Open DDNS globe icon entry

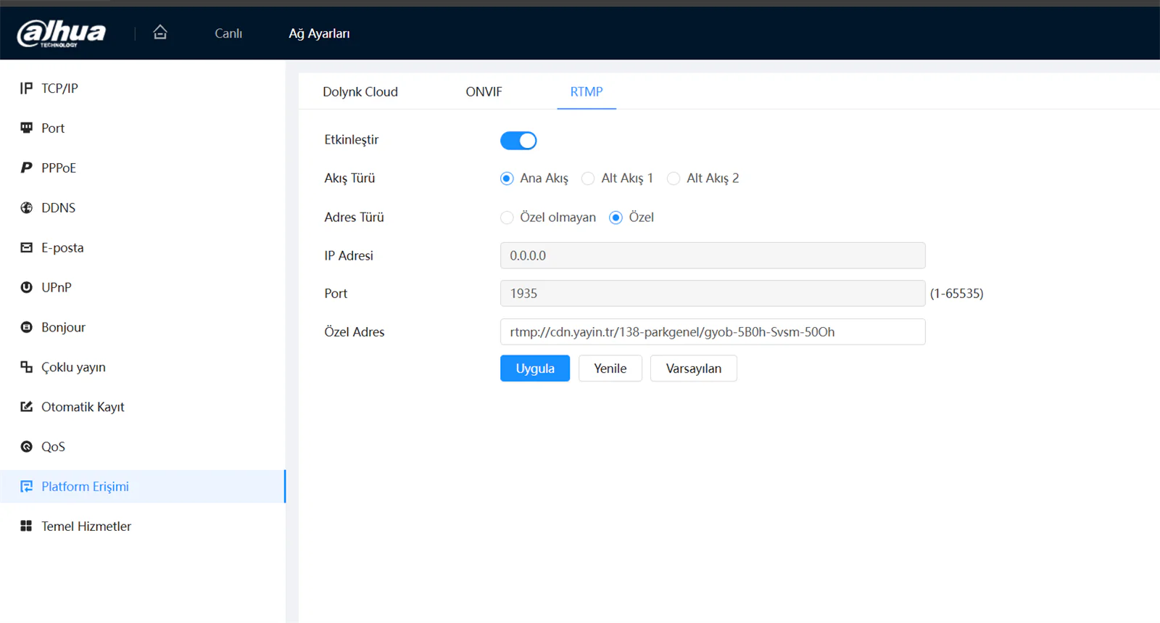(27, 207)
